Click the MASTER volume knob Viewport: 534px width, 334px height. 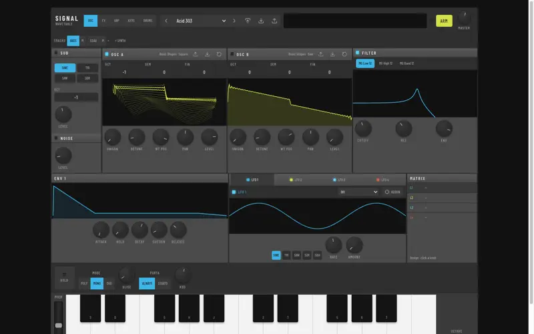point(464,18)
